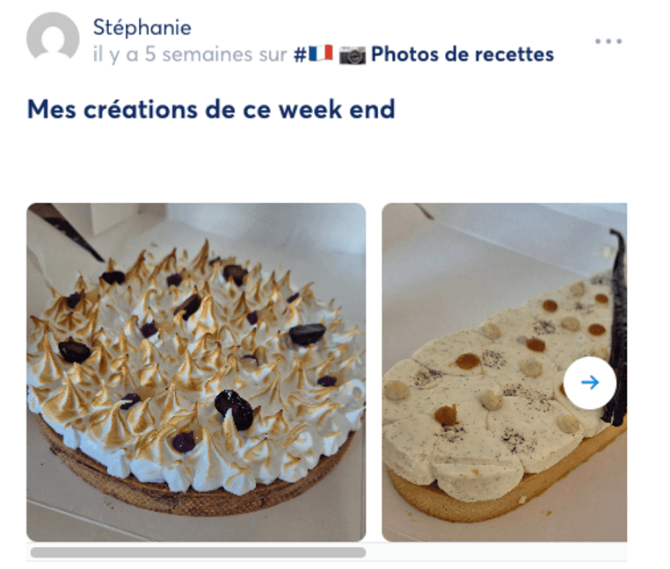View the vanilla tart photo

[x=504, y=371]
